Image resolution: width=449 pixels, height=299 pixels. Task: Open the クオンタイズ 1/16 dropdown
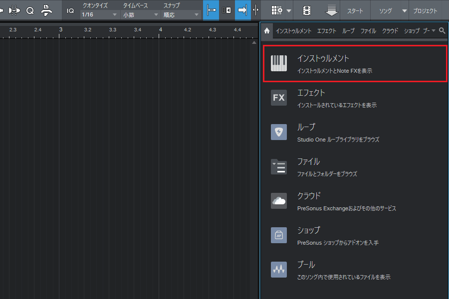(x=99, y=14)
